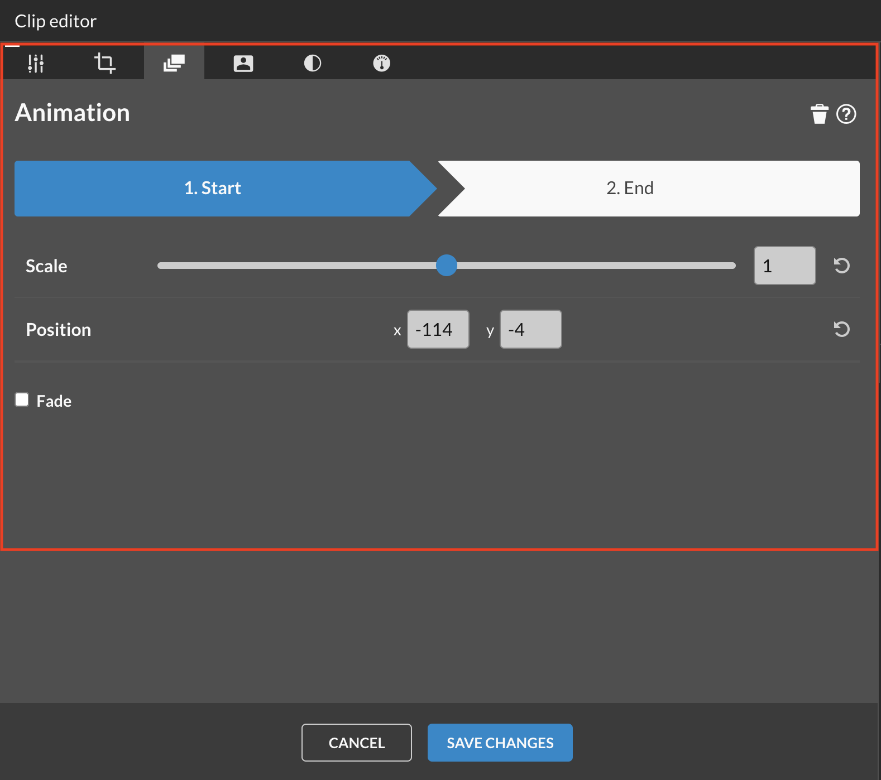Click the Fade label text
Screen dimensions: 881x780
point(54,401)
